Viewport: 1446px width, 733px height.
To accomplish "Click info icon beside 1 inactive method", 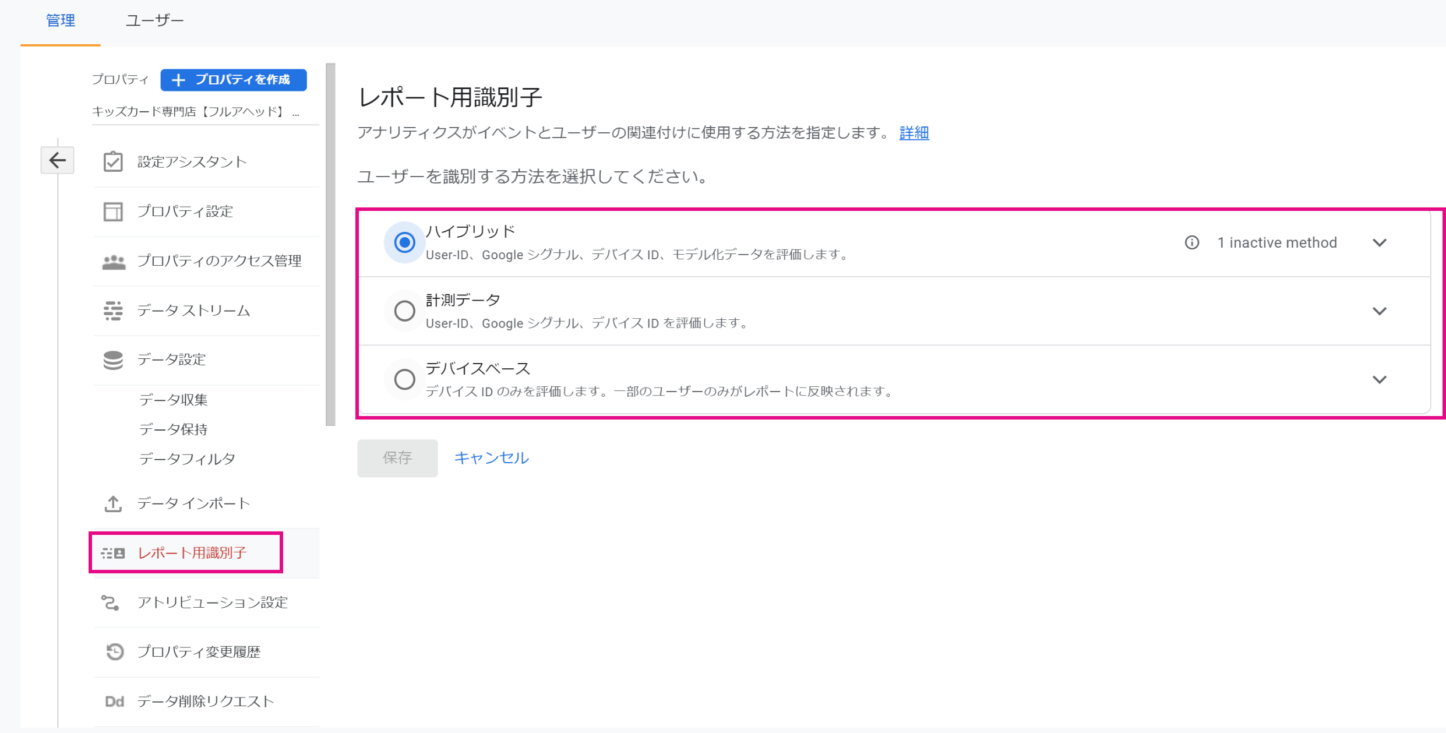I will coord(1192,242).
